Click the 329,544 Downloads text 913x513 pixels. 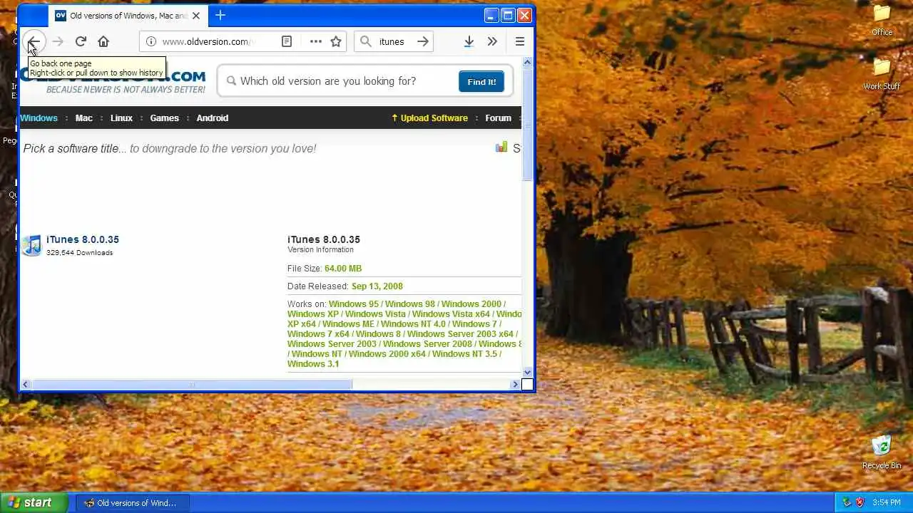coord(80,253)
